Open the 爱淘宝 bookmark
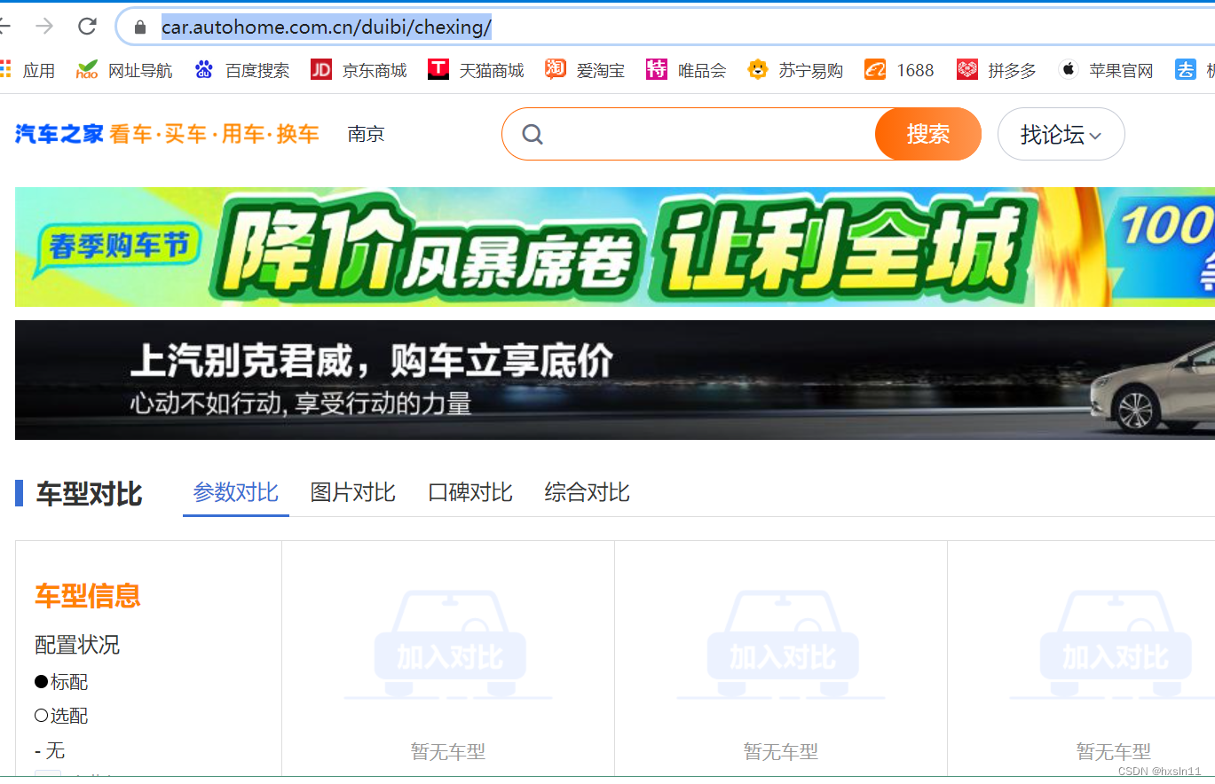 coord(585,70)
